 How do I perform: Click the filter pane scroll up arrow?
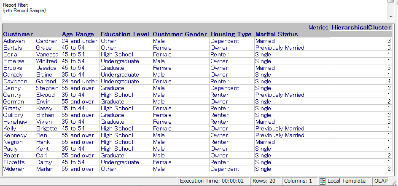390,2
